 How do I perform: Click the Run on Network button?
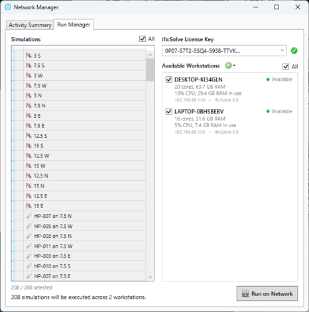click(x=267, y=293)
